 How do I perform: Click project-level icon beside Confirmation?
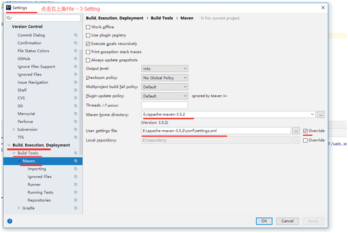(75, 43)
